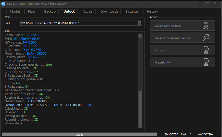Click the magnifier icon on Read Phone Info

(x=206, y=26)
